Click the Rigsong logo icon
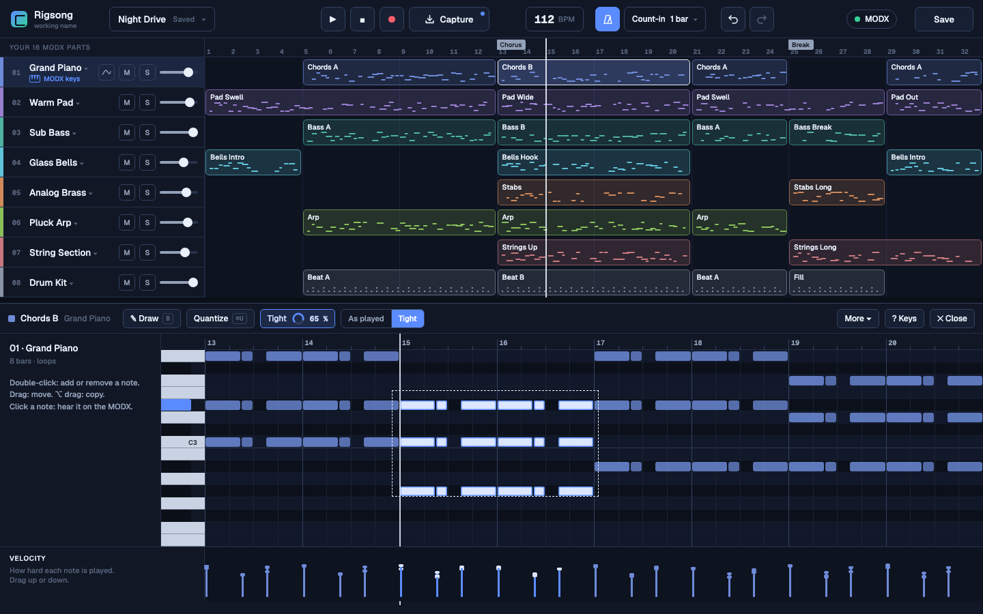Image resolution: width=983 pixels, height=614 pixels. 19,19
